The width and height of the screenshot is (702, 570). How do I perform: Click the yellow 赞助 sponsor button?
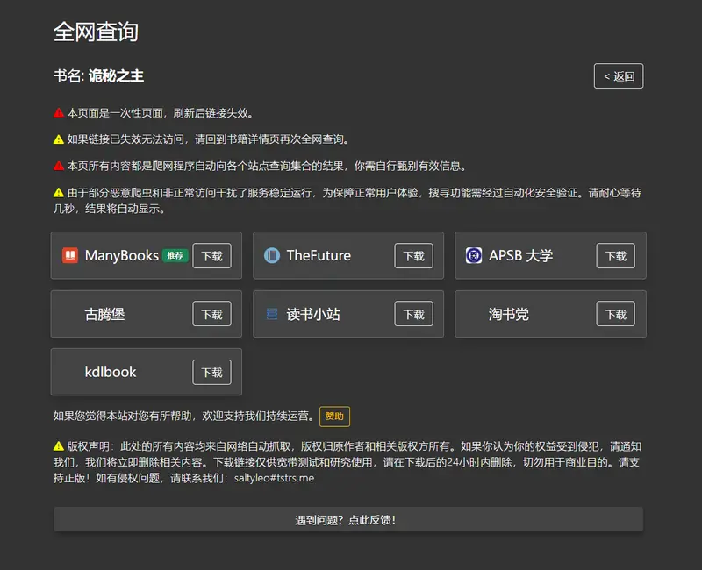(x=334, y=416)
